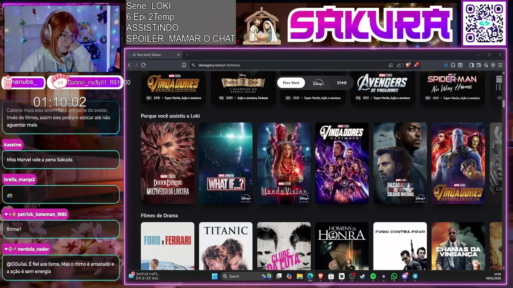The width and height of the screenshot is (513, 288).
Task: Click the QR code in the stream overlay
Action: pos(484,24)
